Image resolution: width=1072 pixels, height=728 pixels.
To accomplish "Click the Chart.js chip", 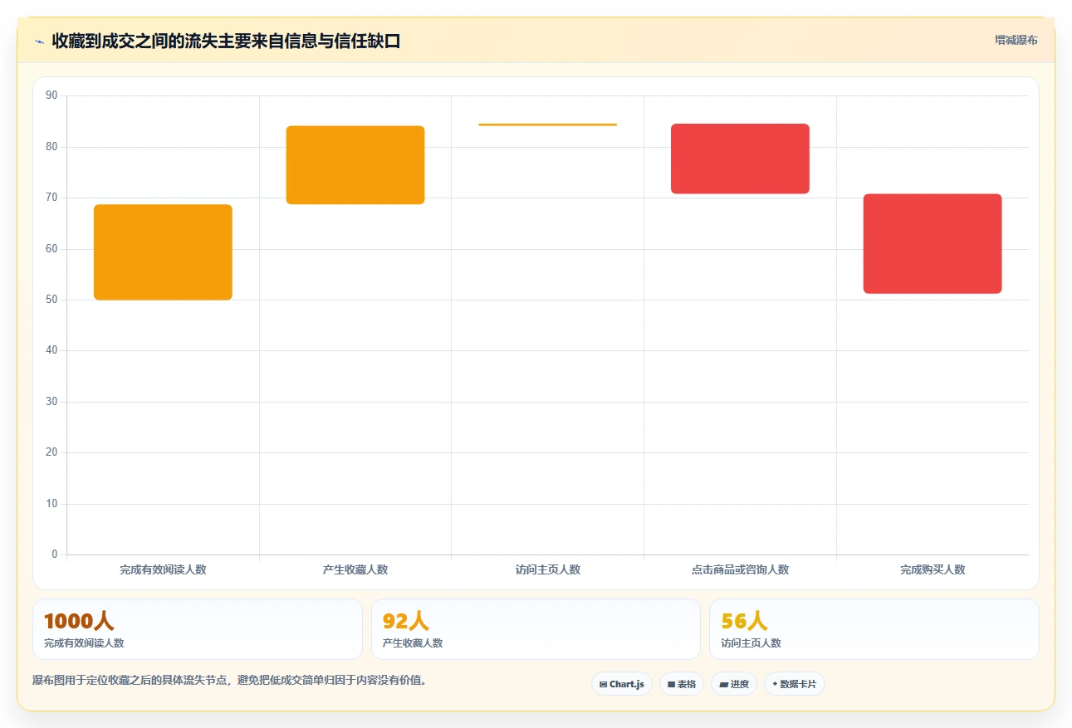I will tap(622, 684).
